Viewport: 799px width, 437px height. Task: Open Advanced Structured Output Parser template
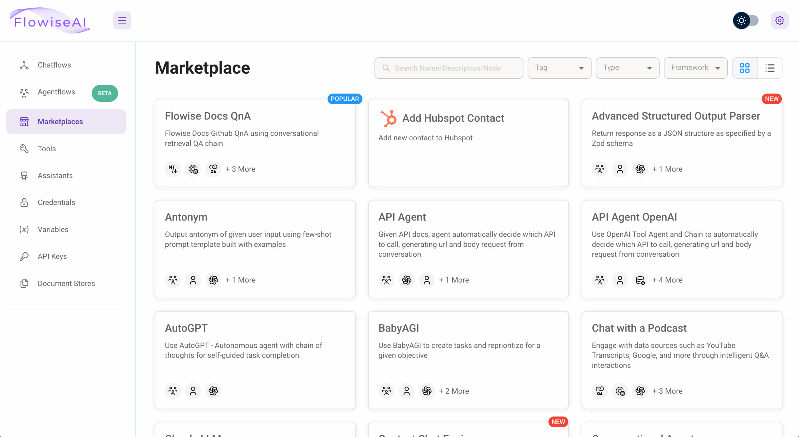(x=682, y=143)
